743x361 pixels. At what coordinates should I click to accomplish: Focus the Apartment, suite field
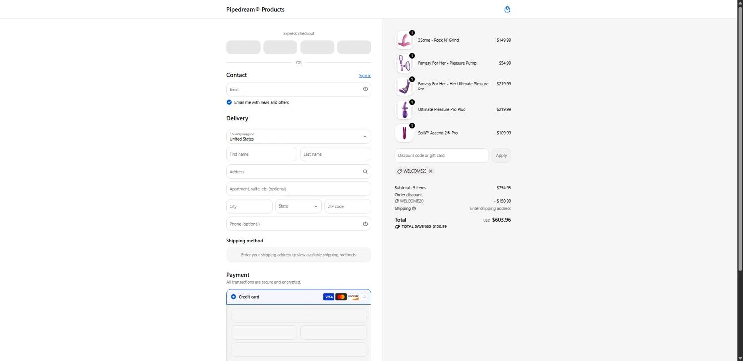coord(299,189)
